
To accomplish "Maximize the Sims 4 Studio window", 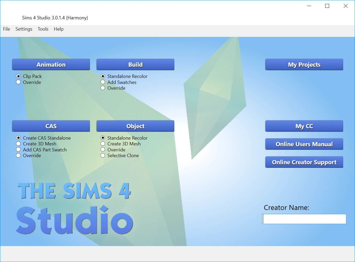I will click(x=327, y=6).
